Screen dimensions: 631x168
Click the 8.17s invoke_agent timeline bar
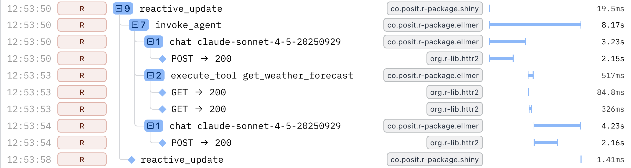535,25
